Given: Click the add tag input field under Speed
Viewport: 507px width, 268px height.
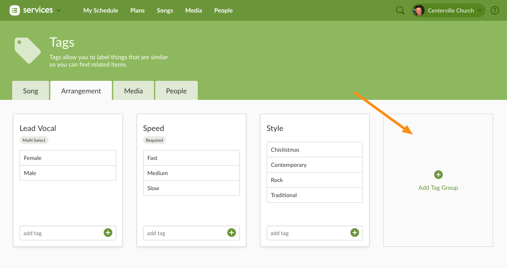Looking at the screenshot, I should click(186, 233).
